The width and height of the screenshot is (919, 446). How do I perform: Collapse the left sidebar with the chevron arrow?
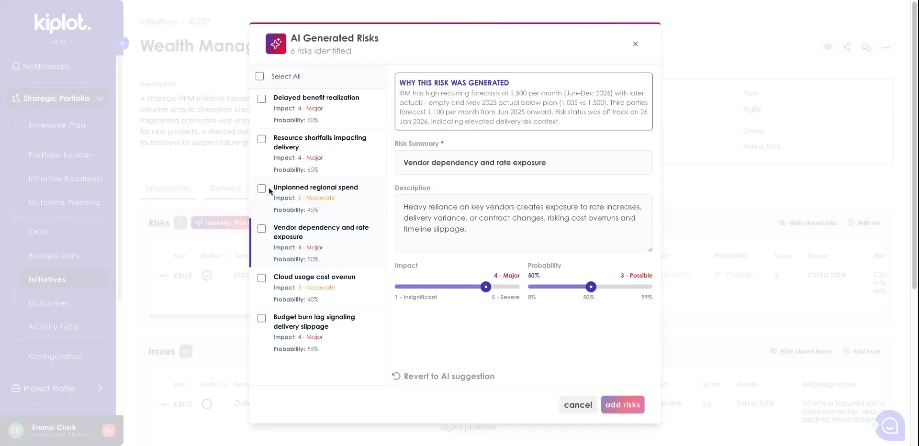click(x=123, y=43)
